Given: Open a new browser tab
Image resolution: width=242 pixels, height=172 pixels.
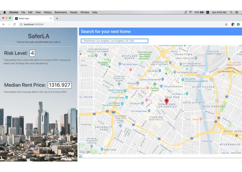Looking at the screenshot, I should (57, 18).
